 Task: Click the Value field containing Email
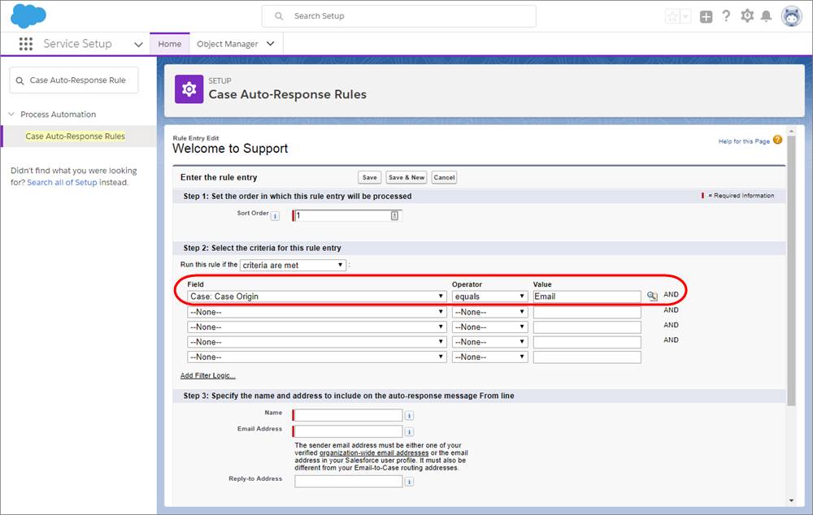tap(587, 296)
